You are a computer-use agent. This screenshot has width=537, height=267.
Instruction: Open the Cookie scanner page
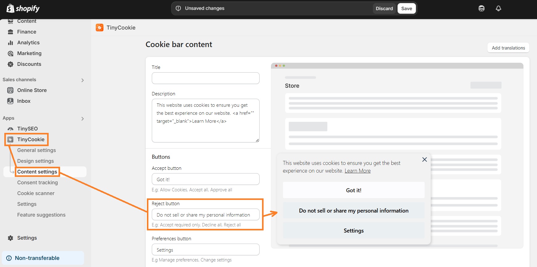pos(36,193)
